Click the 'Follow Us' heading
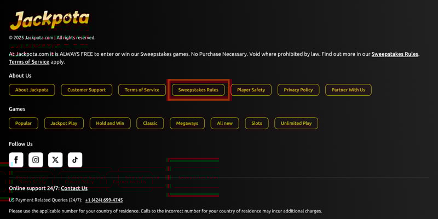This screenshot has height=219, width=438. 21,144
